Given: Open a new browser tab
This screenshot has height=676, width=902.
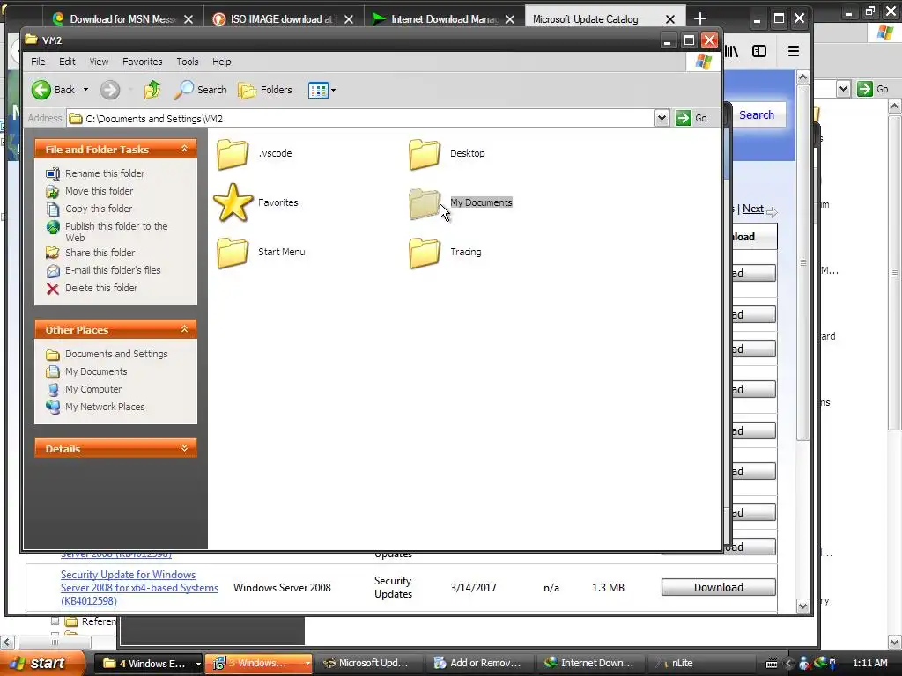Looking at the screenshot, I should (700, 19).
